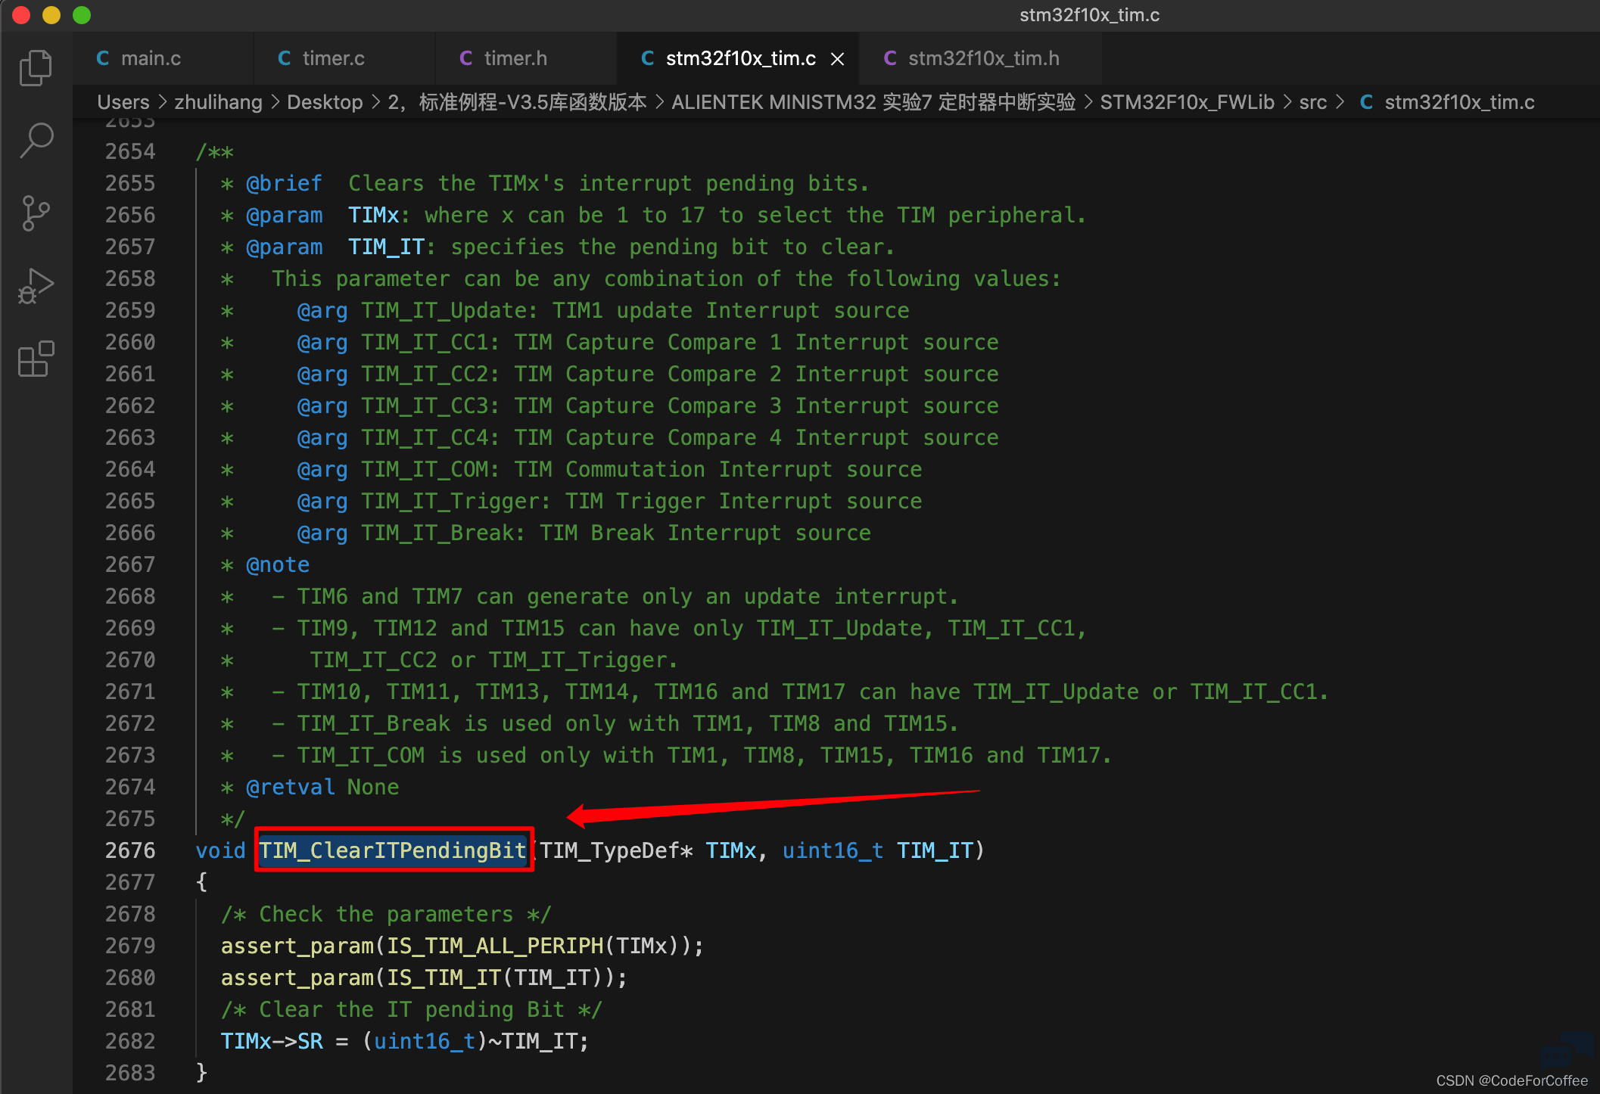The height and width of the screenshot is (1094, 1600).
Task: Click the Users breadcrumb segment
Action: (123, 102)
